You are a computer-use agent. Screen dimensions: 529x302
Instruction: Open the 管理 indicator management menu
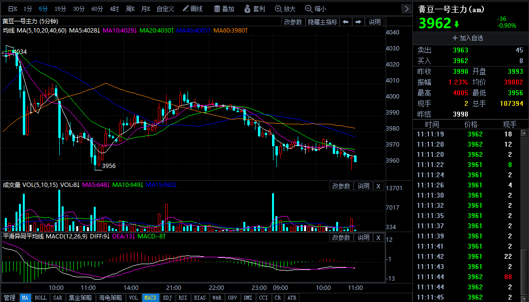[x=9, y=298]
